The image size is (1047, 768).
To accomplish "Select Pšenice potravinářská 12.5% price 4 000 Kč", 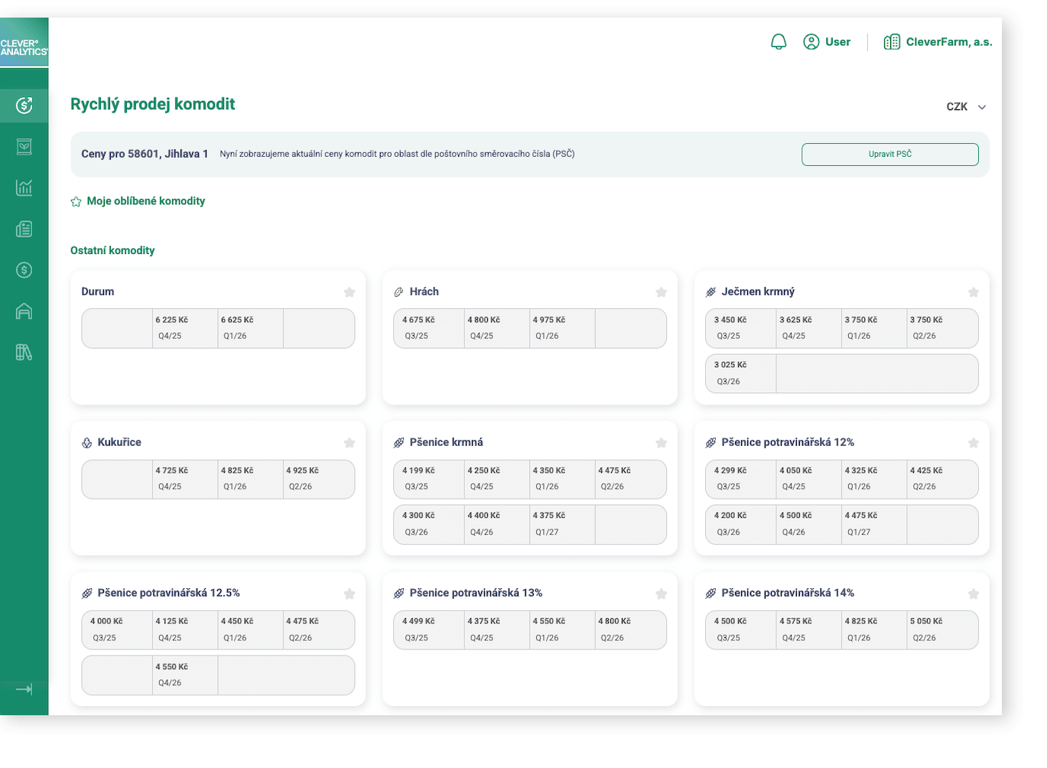I will tap(117, 630).
